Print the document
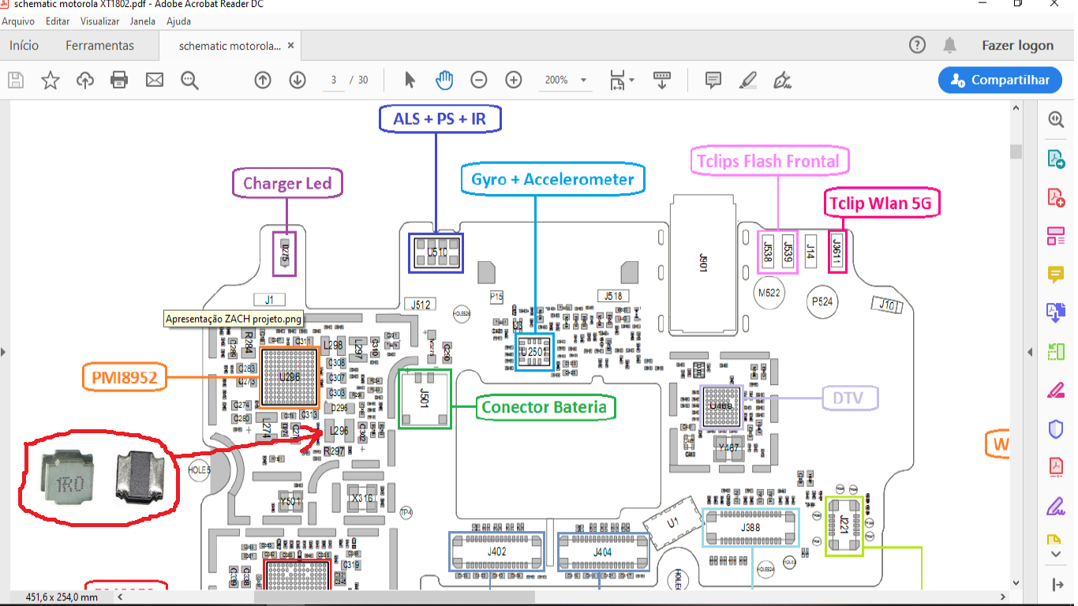 (x=119, y=80)
